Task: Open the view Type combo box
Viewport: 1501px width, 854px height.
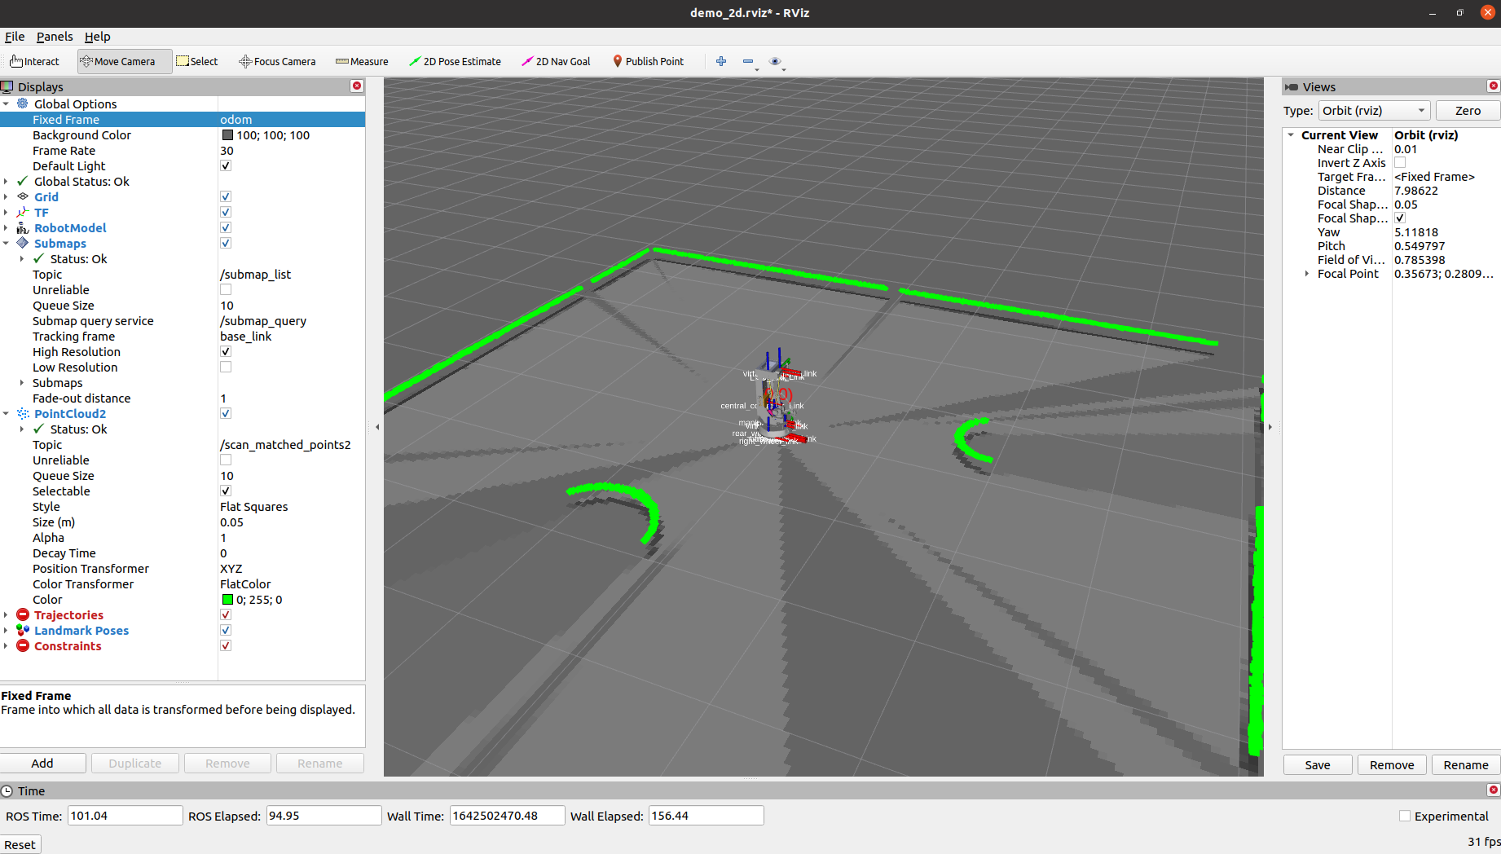Action: coord(1373,110)
